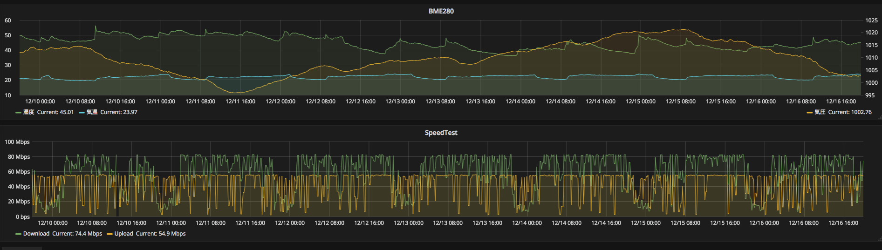Click the Download value 'Current: 74.4 Mbps'
The height and width of the screenshot is (250, 882).
click(77, 234)
